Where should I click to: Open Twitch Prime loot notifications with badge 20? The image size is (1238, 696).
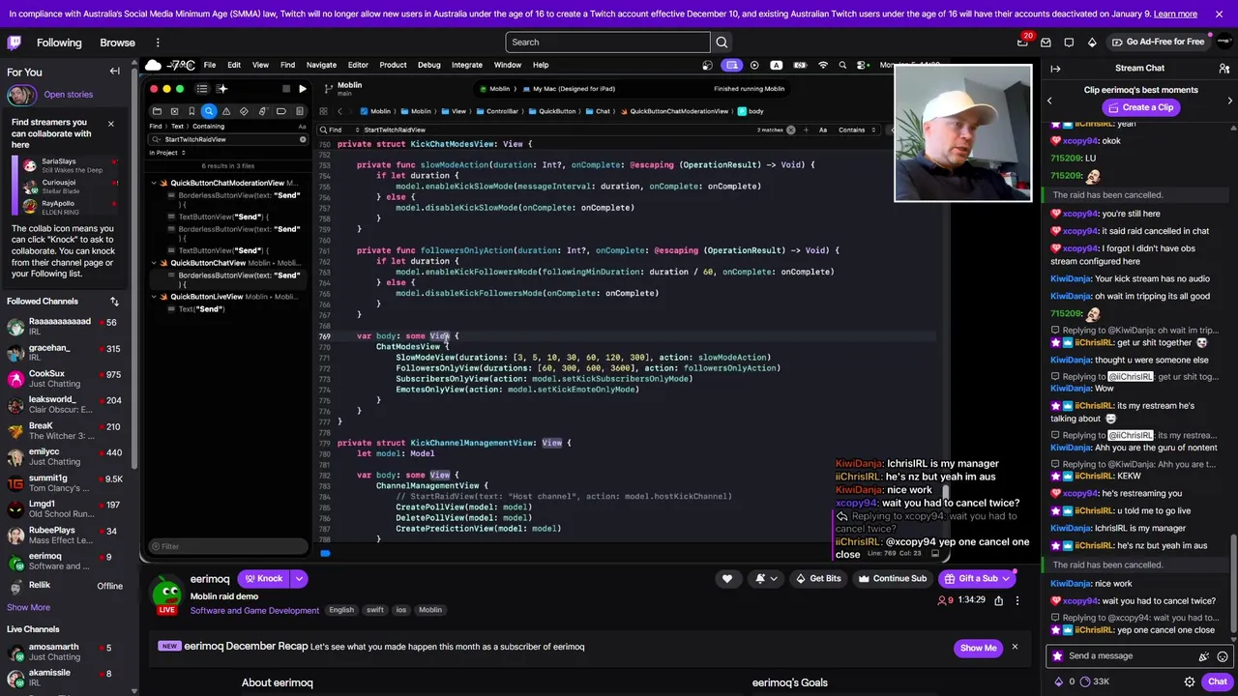point(1022,43)
